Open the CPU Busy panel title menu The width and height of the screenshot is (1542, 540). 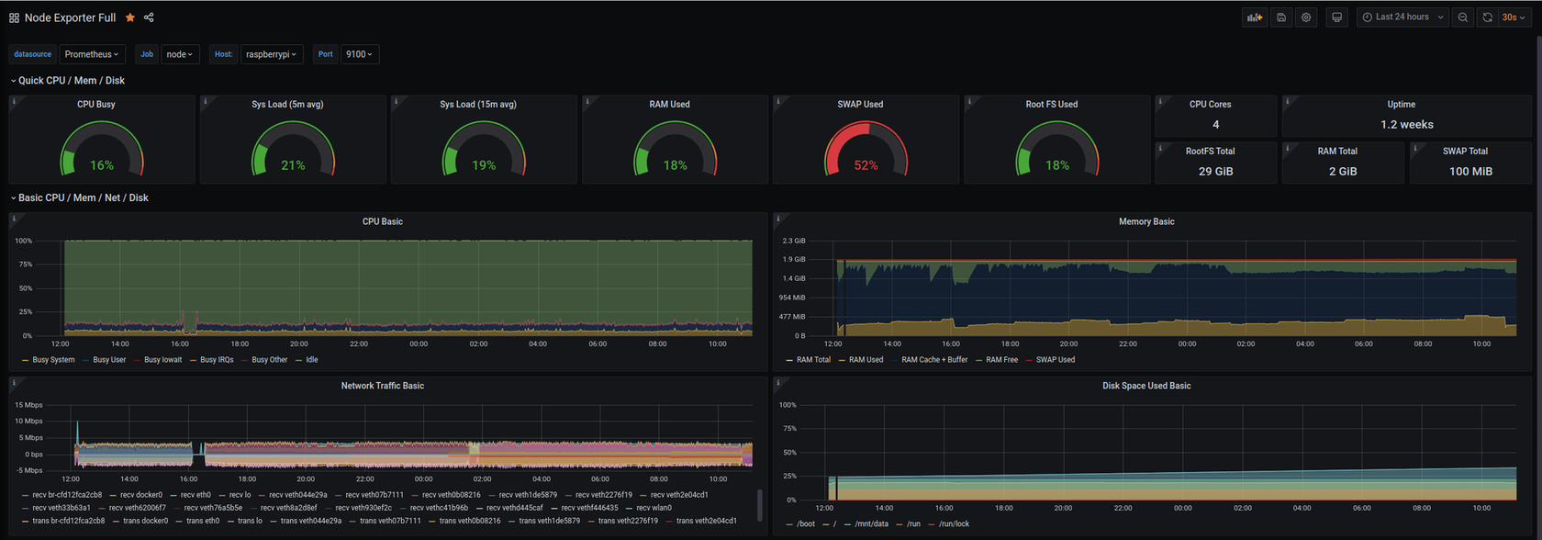[x=96, y=105]
